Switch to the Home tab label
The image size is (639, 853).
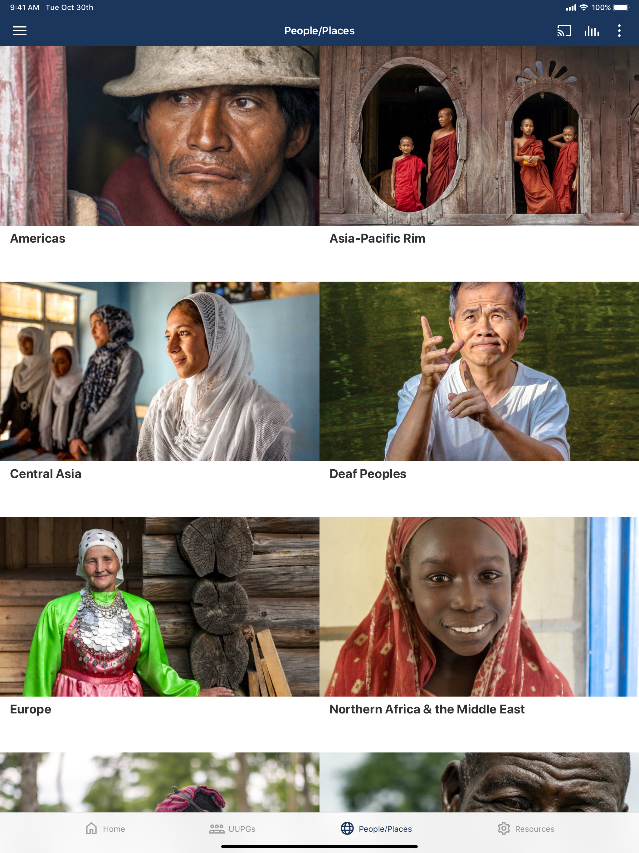pos(114,829)
